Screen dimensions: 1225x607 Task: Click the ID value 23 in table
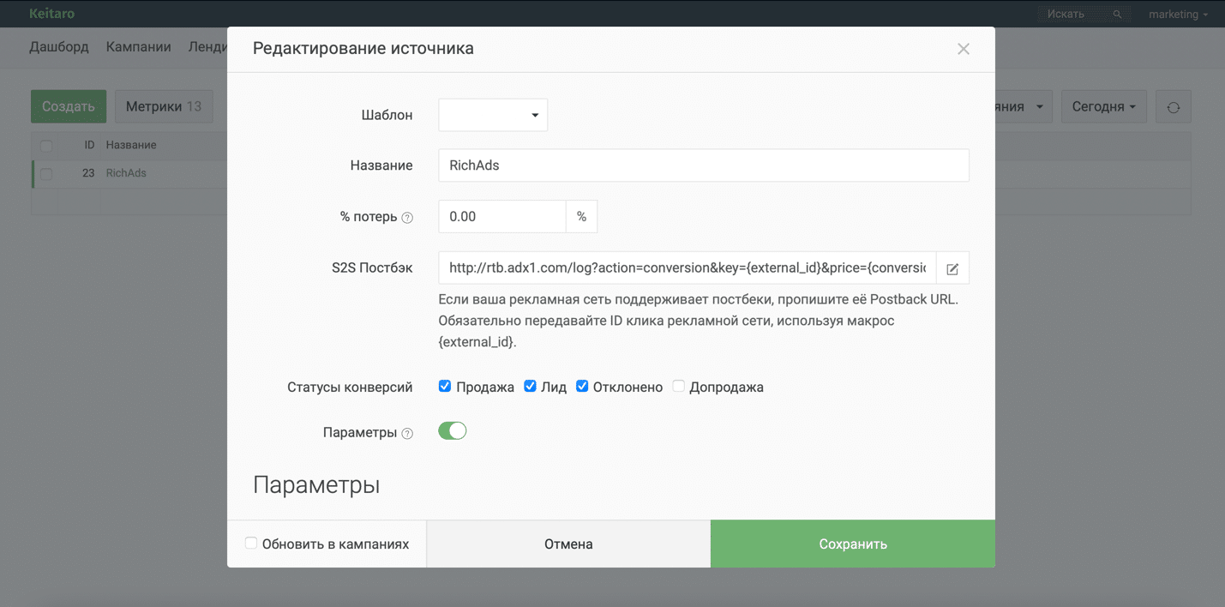tap(88, 173)
